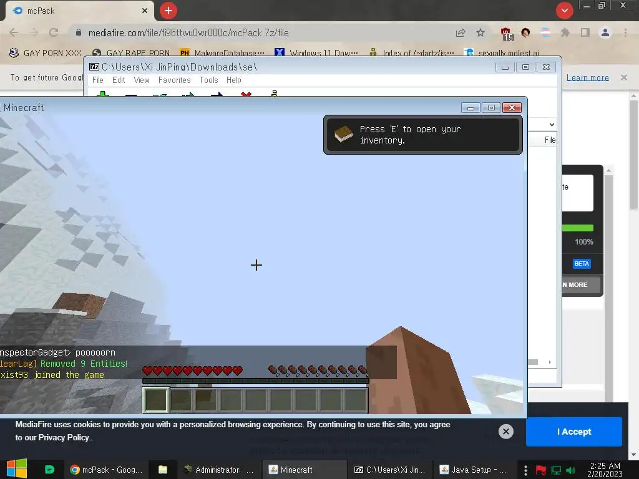The height and width of the screenshot is (479, 639).
Task: Open the red tab search dropdown button
Action: pyautogui.click(x=564, y=11)
